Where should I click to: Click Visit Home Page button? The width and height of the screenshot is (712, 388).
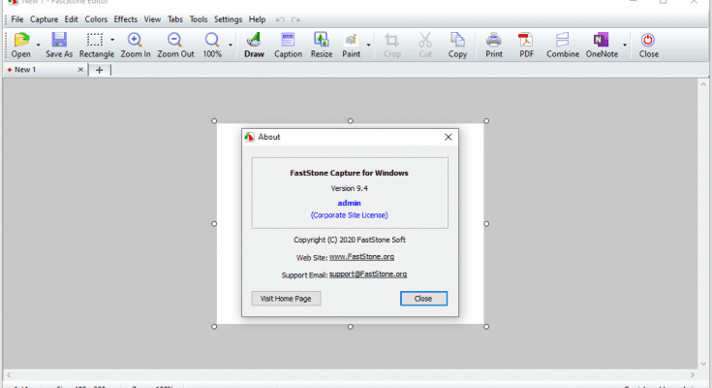[286, 299]
